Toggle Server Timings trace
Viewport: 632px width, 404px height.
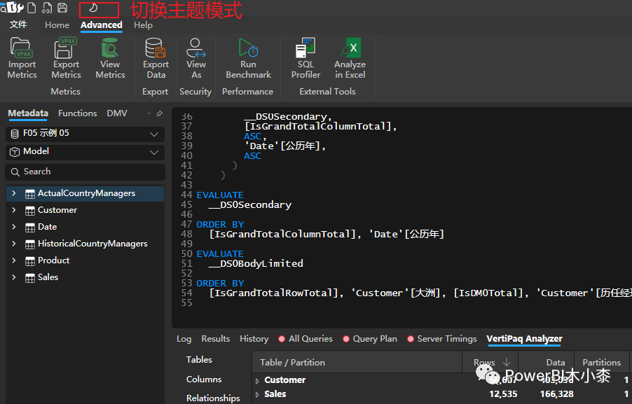click(x=411, y=339)
